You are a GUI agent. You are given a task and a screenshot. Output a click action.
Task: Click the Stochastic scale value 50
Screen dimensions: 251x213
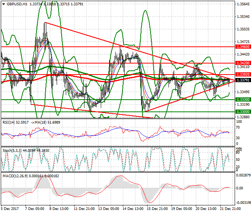(238, 160)
